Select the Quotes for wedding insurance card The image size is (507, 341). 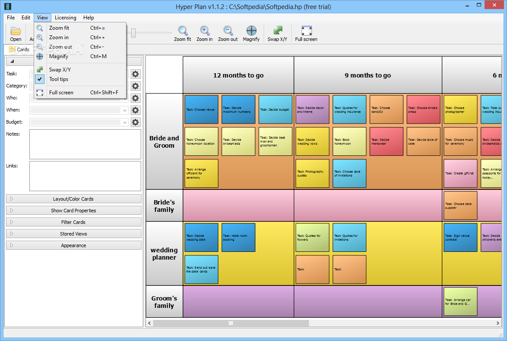point(350,109)
